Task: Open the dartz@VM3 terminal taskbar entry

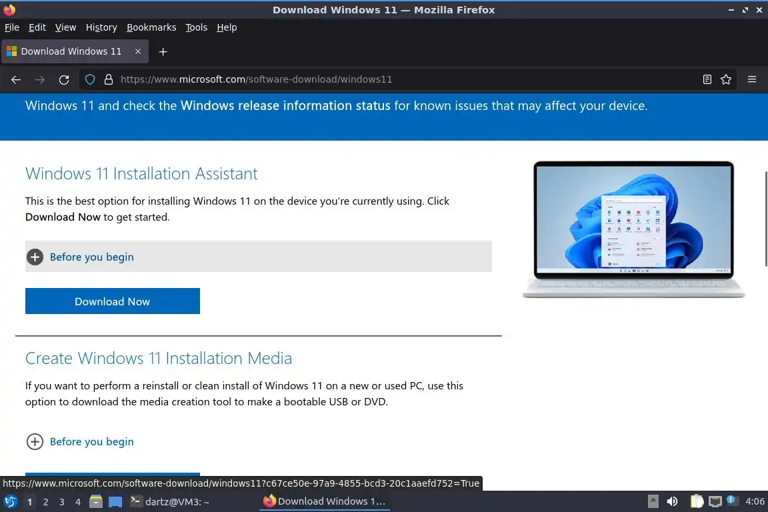Action: [x=170, y=502]
